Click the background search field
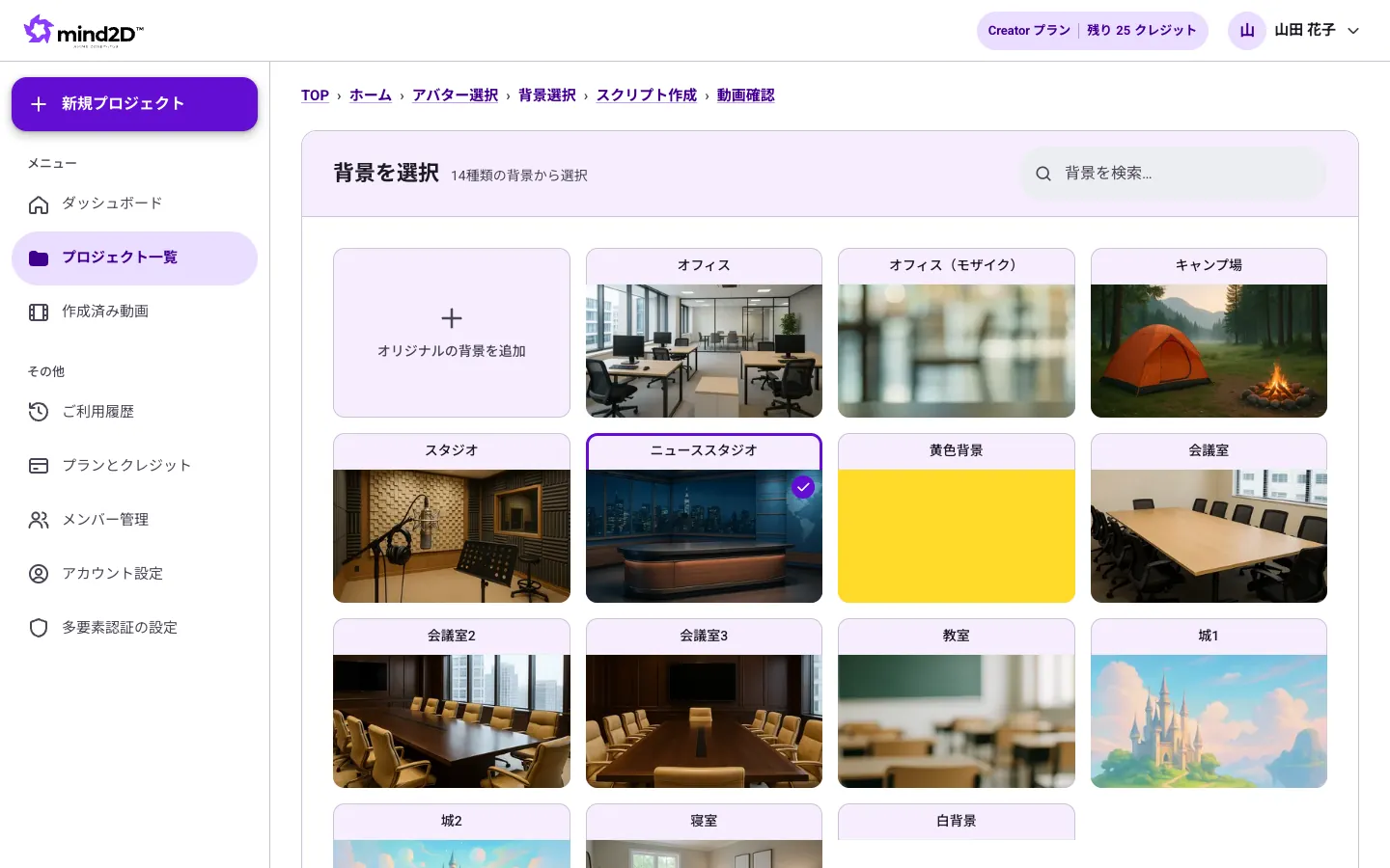Viewport: 1390px width, 868px height. (1174, 174)
